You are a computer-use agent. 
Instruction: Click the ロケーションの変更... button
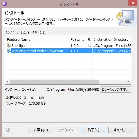(x=116, y=90)
